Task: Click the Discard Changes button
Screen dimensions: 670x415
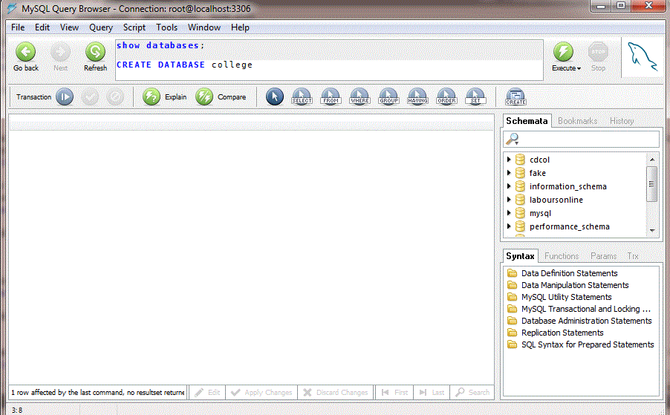Action: point(336,393)
